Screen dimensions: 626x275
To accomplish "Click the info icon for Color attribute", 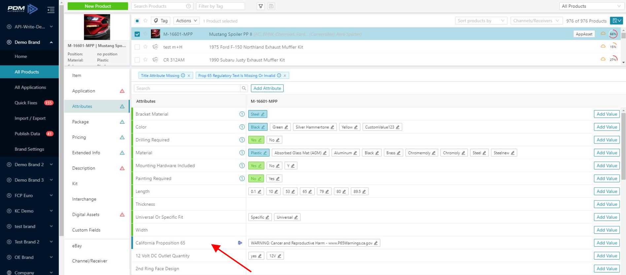I will (x=242, y=127).
